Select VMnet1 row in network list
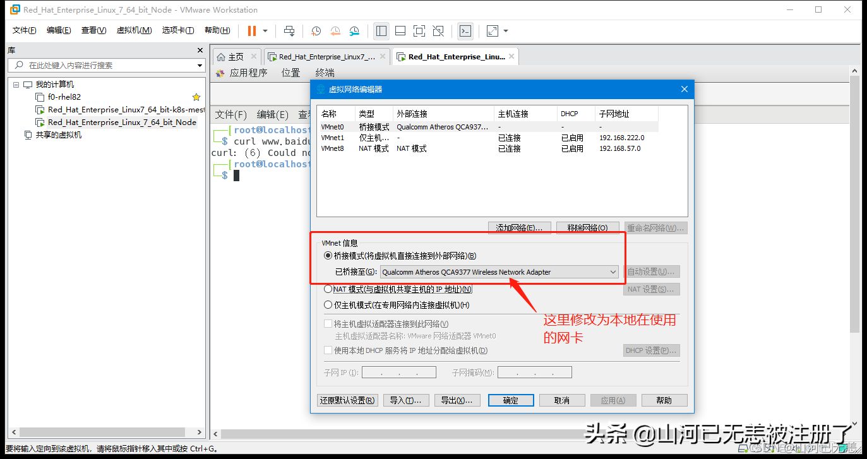The image size is (867, 459). (488, 138)
